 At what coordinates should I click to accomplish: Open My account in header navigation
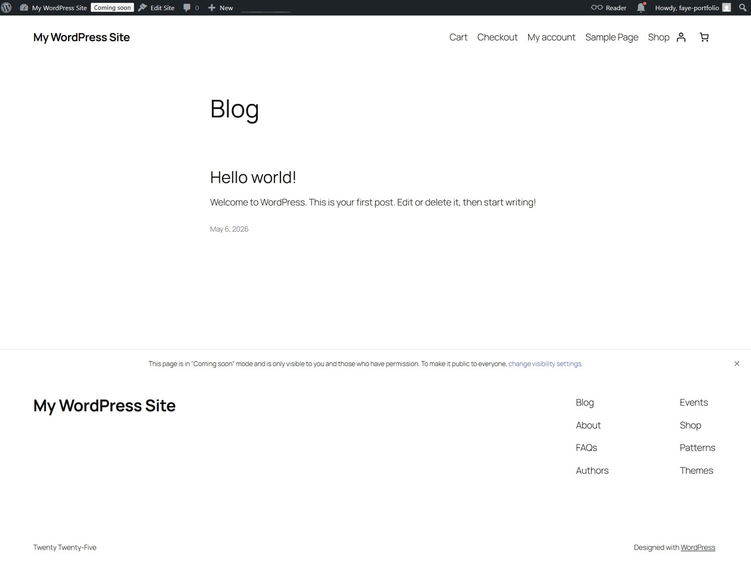(551, 37)
